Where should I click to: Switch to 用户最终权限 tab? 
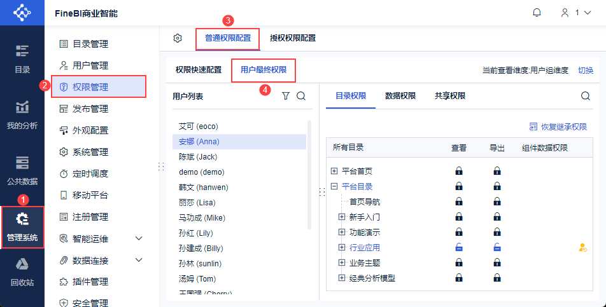click(264, 70)
